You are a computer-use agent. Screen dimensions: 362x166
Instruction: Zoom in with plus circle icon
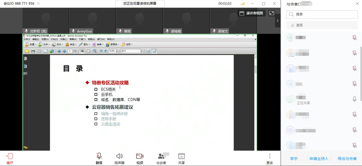click(106, 51)
